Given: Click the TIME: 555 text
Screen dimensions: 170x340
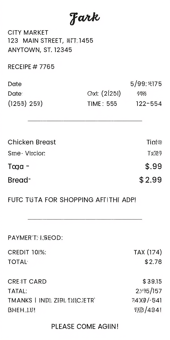Looking at the screenshot, I should (102, 104).
